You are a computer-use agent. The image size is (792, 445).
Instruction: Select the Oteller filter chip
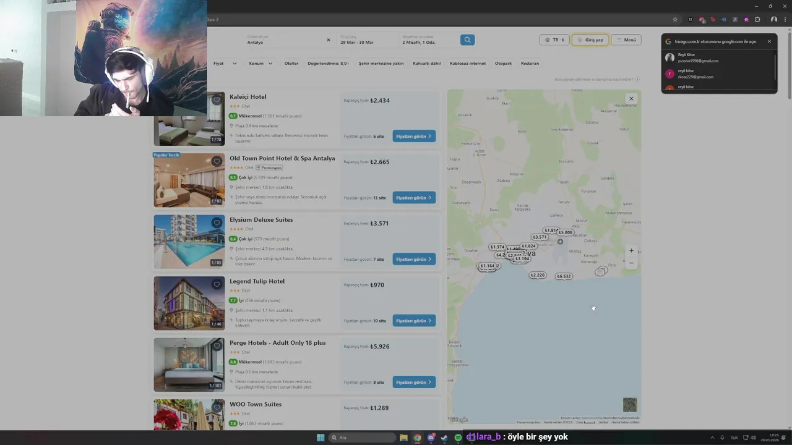point(291,63)
